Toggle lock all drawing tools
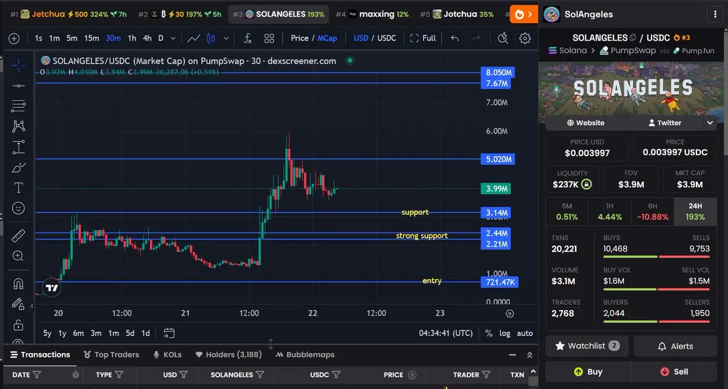The width and height of the screenshot is (728, 389). [x=19, y=324]
